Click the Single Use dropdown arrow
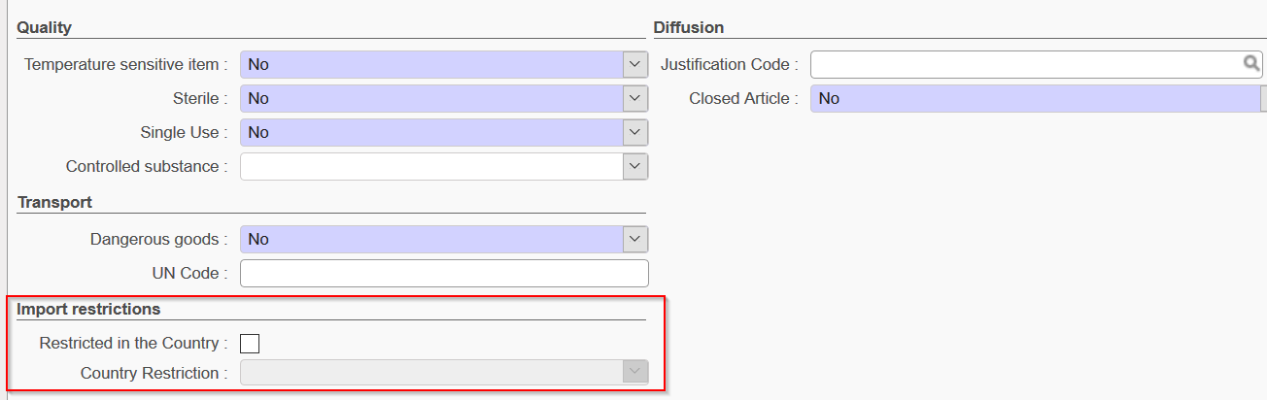The width and height of the screenshot is (1267, 400). coord(635,132)
